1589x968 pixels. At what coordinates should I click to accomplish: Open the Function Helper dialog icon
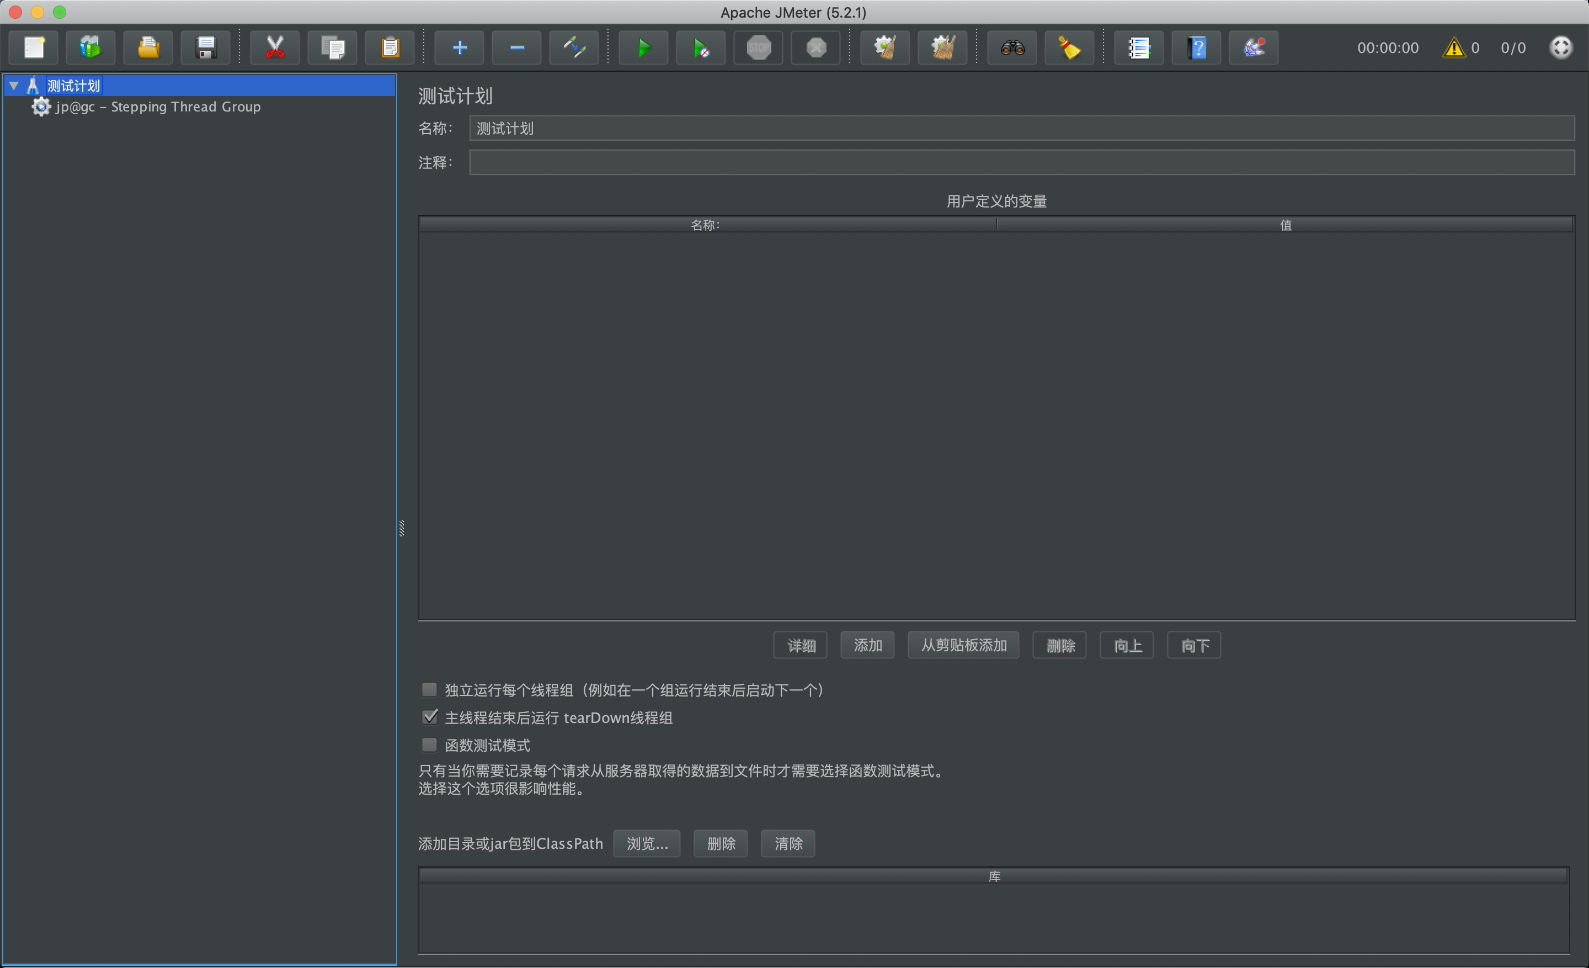[x=1138, y=47]
